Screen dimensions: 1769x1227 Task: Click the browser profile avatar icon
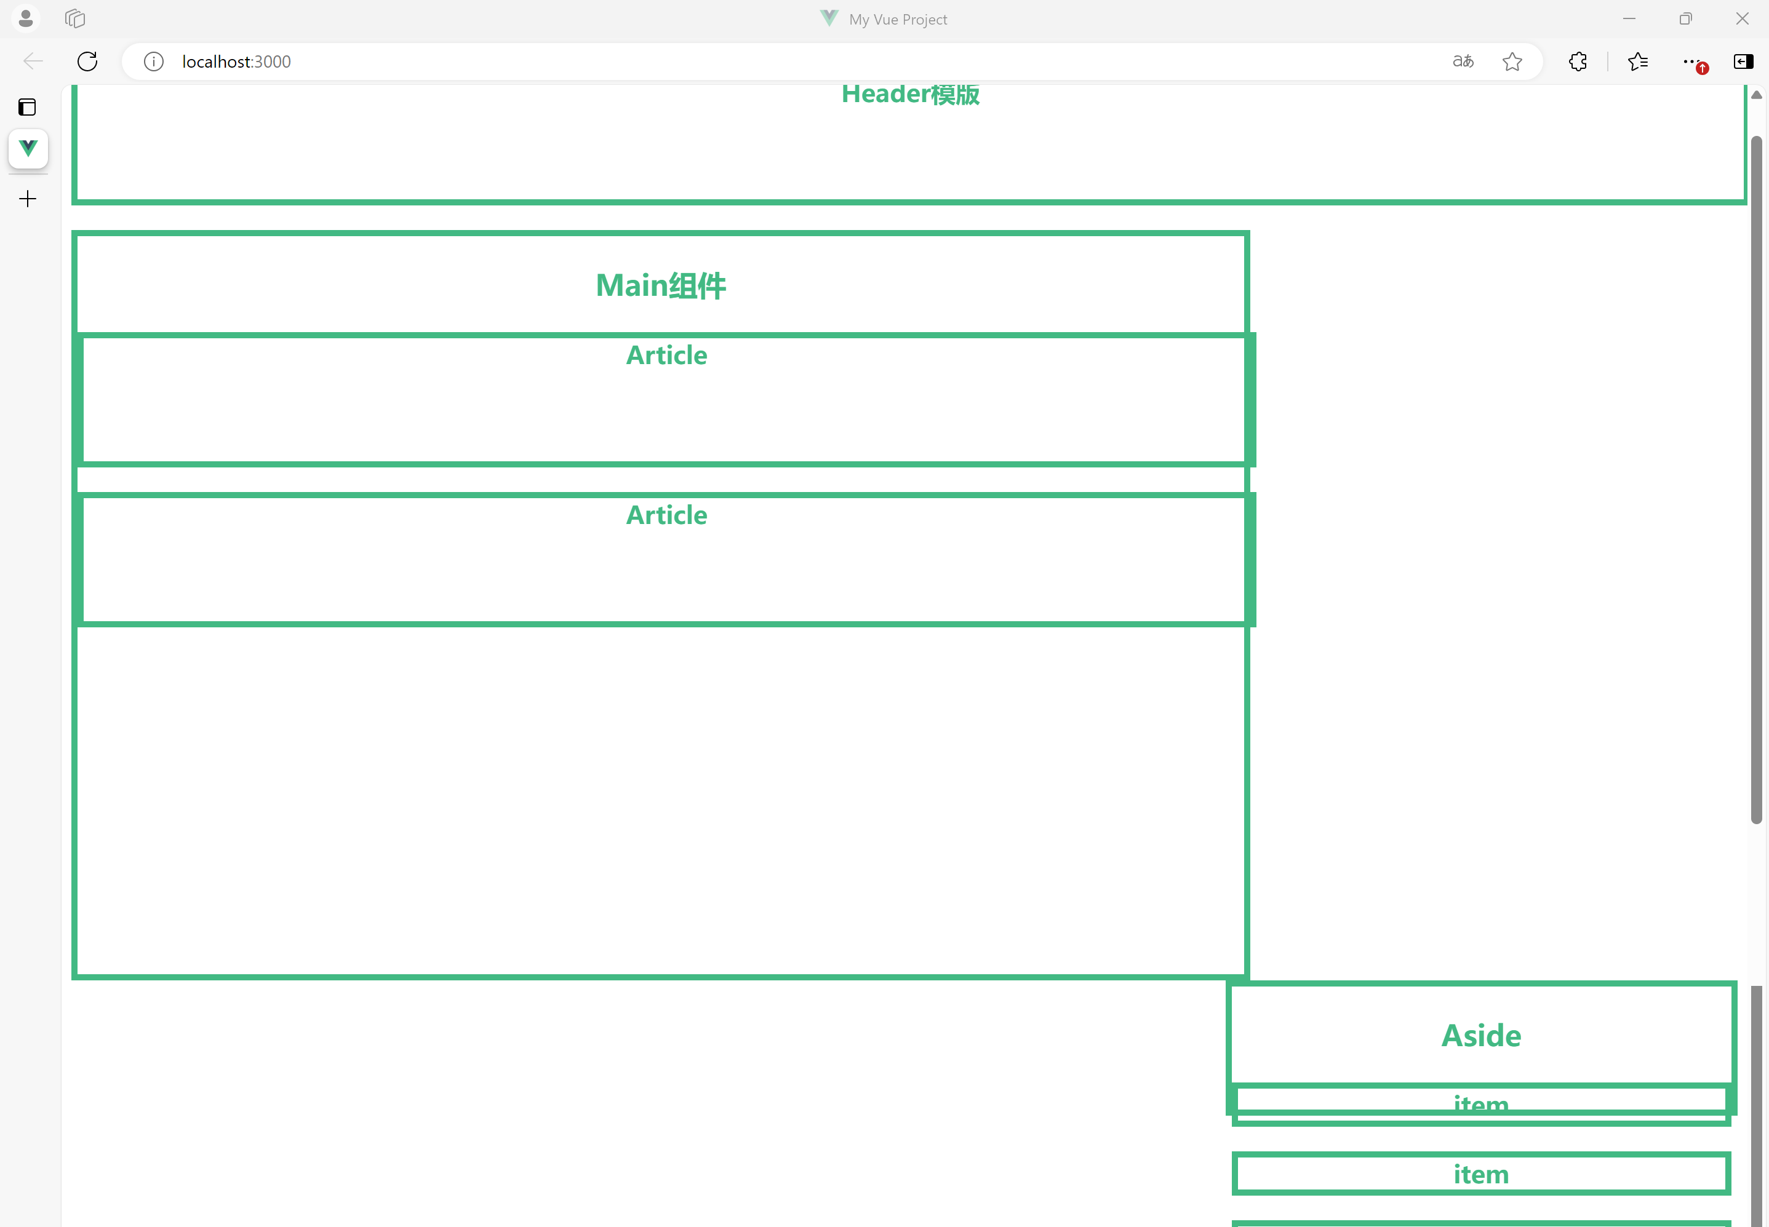pos(25,18)
